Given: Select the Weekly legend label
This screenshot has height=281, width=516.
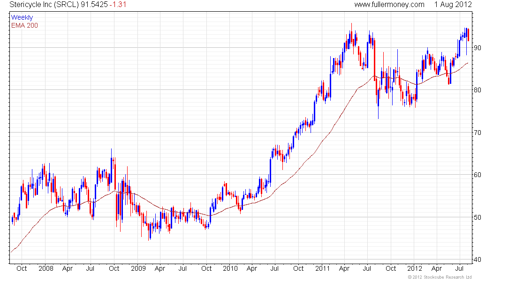Looking at the screenshot, I should click(22, 17).
